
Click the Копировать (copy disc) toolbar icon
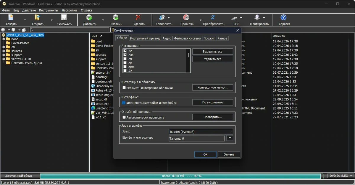pyautogui.click(x=162, y=17)
